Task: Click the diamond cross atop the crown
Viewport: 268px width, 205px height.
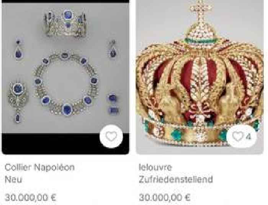Action: click(201, 10)
